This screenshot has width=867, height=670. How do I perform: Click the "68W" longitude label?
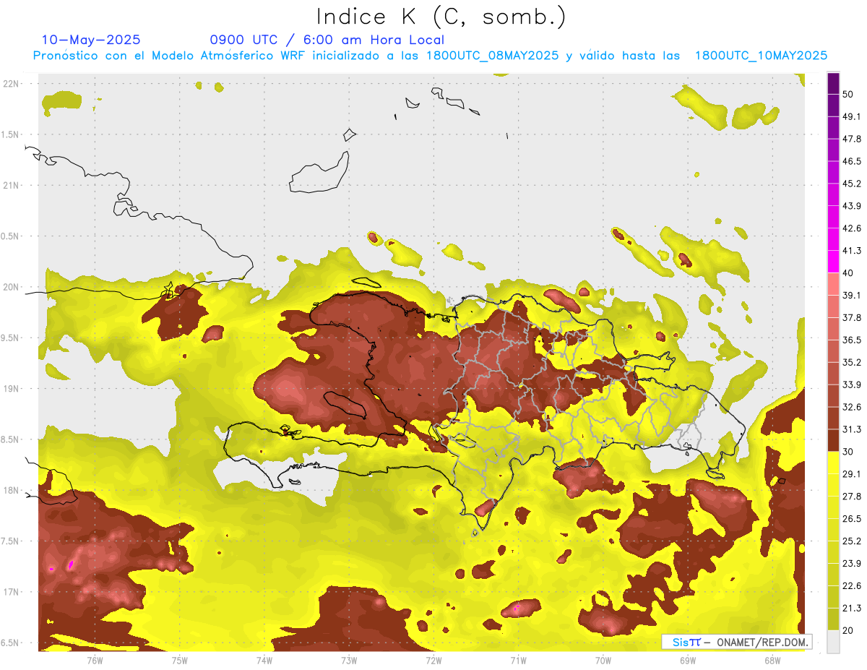point(772,659)
